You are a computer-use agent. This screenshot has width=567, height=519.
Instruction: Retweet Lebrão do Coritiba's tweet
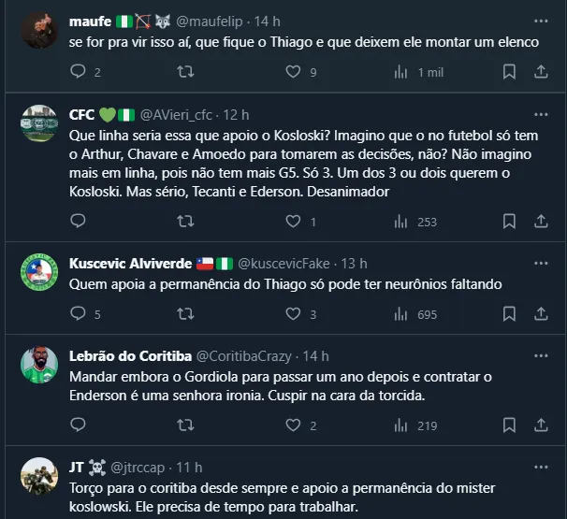185,425
